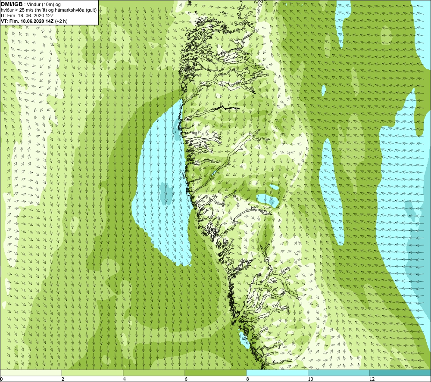
Task: Click the legend scale label "10"
Action: [310, 379]
